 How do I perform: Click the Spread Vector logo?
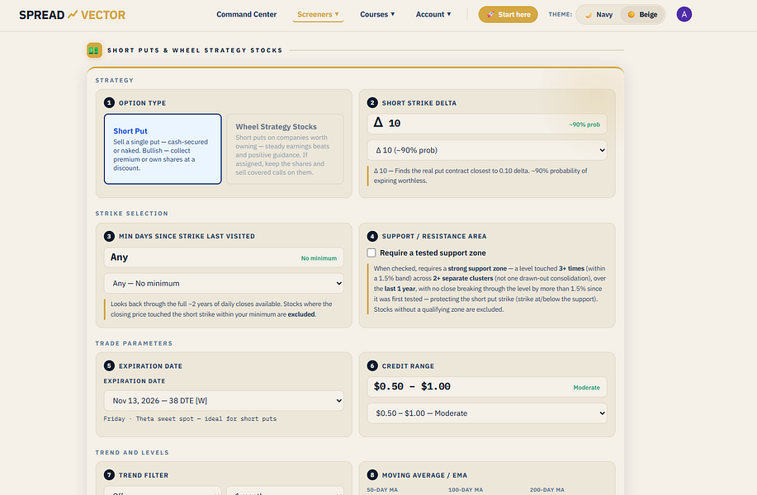click(x=73, y=15)
